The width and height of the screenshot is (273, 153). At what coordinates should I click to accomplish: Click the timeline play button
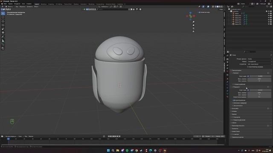pos(115,136)
